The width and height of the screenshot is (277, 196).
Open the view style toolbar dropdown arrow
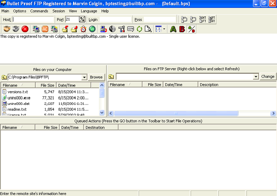pos(164,29)
